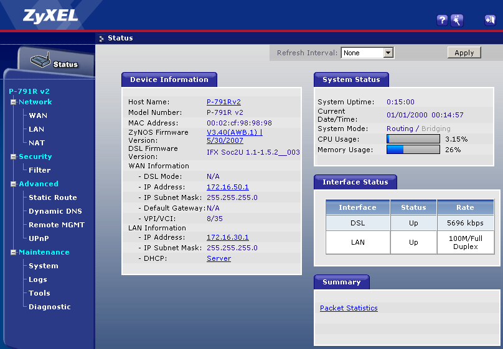Click the WAN IP address 172.16.50.1 link

[228, 187]
